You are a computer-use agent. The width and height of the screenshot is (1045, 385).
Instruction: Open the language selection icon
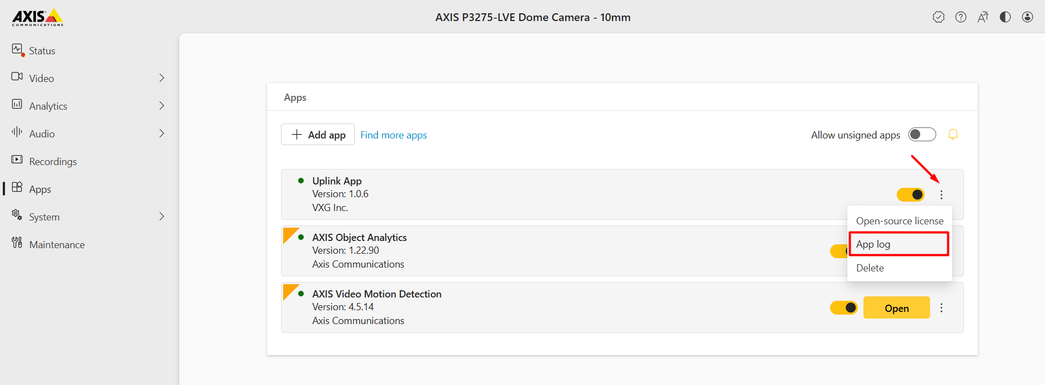[983, 17]
